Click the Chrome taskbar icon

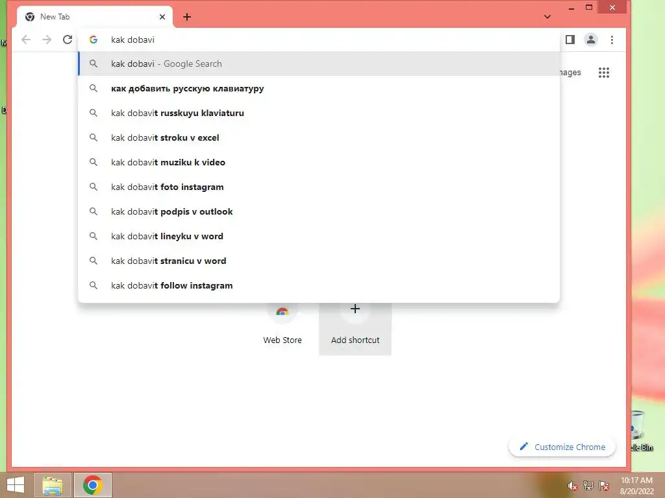[92, 485]
